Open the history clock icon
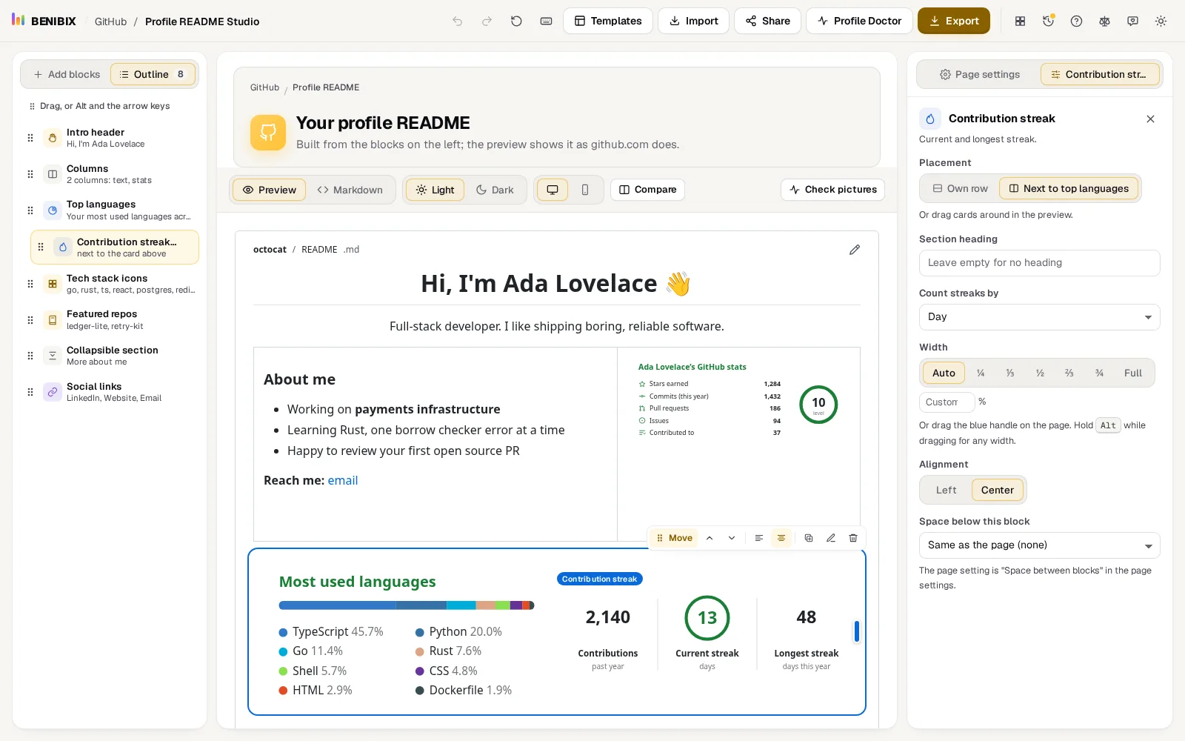This screenshot has height=741, width=1185. [x=1048, y=21]
